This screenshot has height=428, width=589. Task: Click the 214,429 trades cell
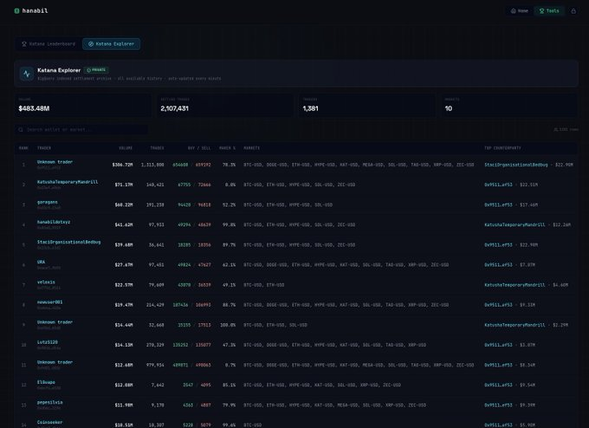(x=155, y=305)
